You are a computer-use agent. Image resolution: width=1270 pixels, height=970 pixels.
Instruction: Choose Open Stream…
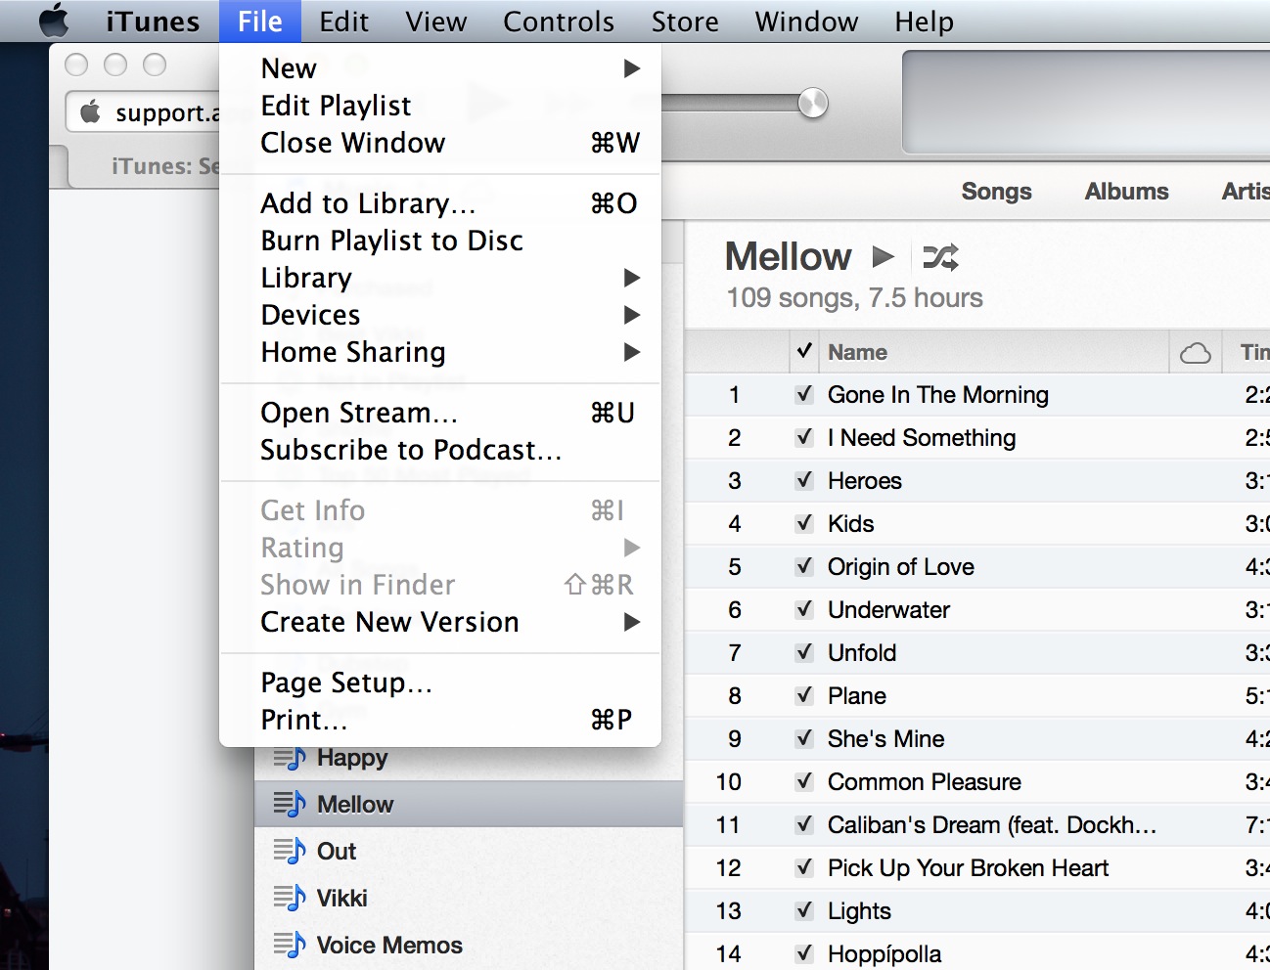pos(440,413)
